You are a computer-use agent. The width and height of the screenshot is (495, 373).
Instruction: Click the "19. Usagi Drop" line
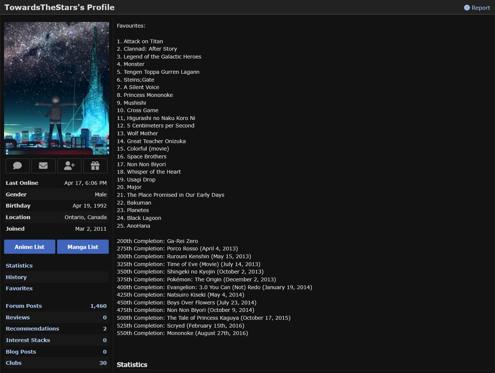point(136,180)
